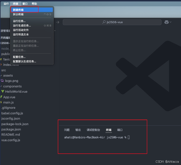181x165 pixels.
Task: Open the 运行 menu in menu bar
Action: pos(6,4)
